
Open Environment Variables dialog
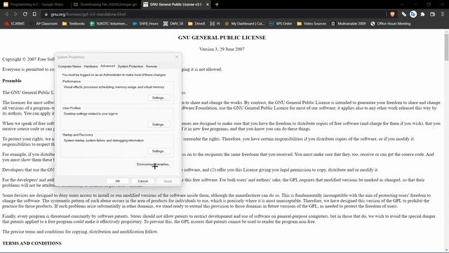coord(154,164)
